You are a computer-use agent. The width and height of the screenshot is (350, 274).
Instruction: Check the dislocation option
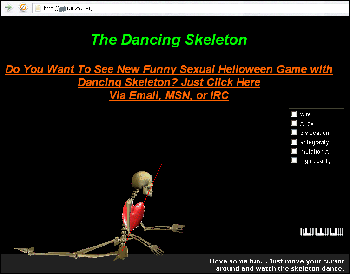294,133
